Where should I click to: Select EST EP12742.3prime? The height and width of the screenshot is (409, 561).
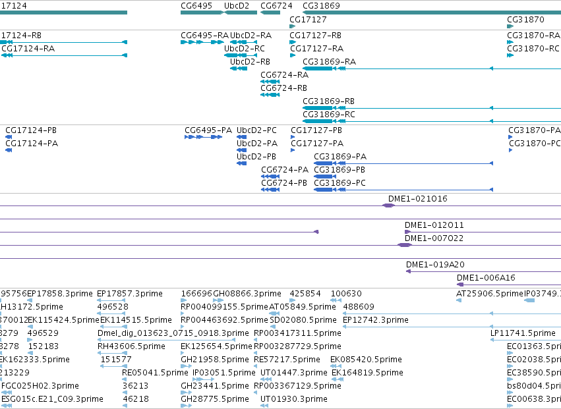376,320
